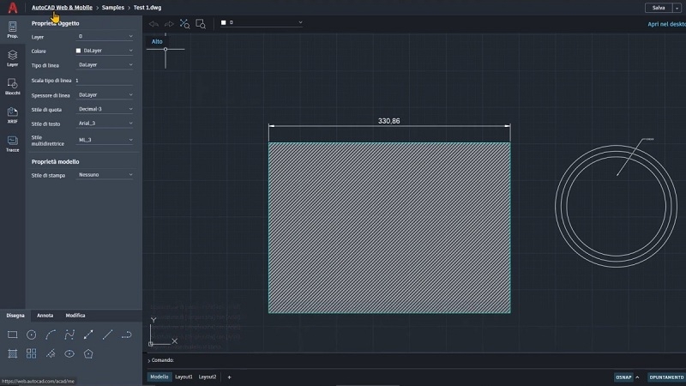Switch to the Annota tab
This screenshot has width=686, height=386.
click(45, 316)
